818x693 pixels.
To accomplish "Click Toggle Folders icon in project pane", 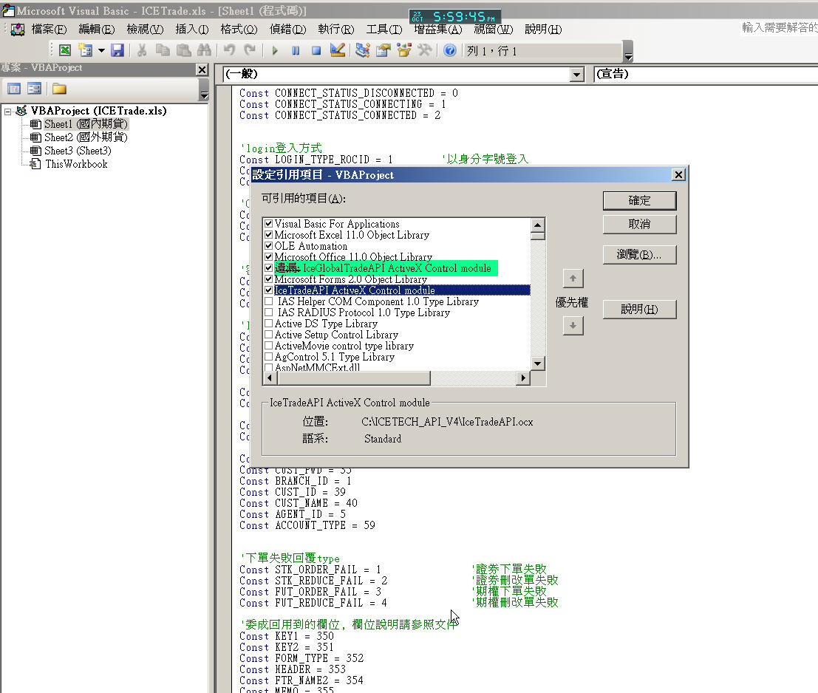I will click(59, 89).
